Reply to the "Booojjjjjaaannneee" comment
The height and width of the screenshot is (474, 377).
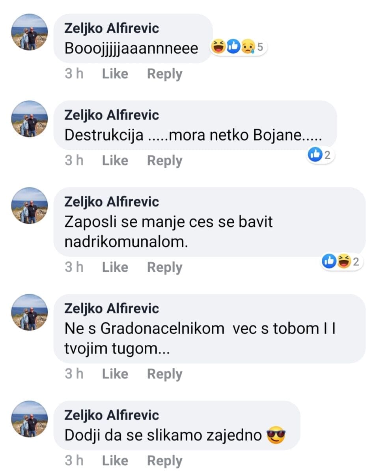[x=164, y=74]
